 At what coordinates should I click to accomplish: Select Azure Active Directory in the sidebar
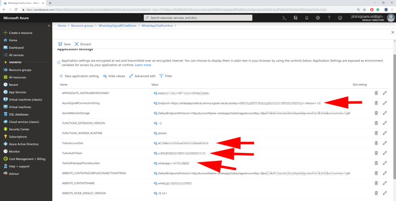pyautogui.click(x=23, y=144)
